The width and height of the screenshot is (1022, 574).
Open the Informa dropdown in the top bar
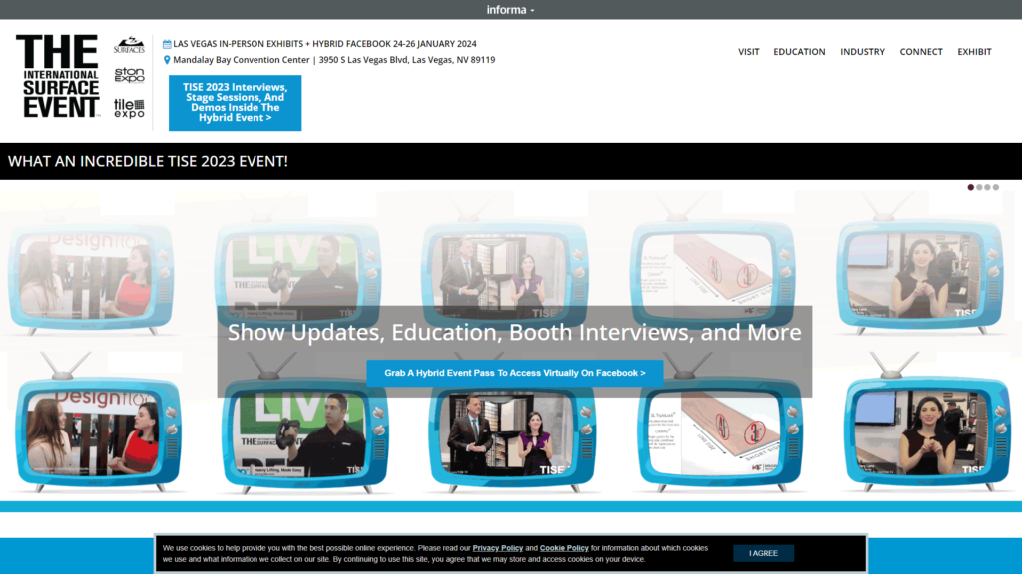[510, 10]
